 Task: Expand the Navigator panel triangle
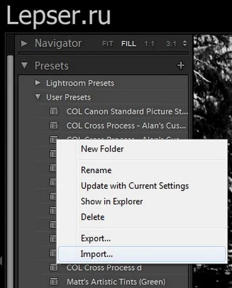(x=24, y=43)
